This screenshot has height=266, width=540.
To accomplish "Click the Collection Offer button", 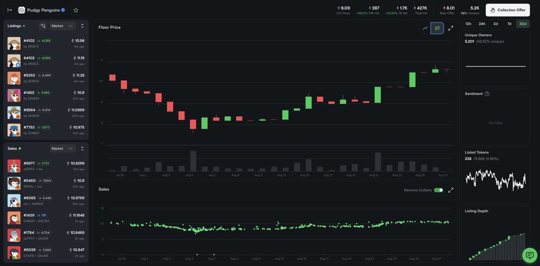I will click(x=507, y=10).
